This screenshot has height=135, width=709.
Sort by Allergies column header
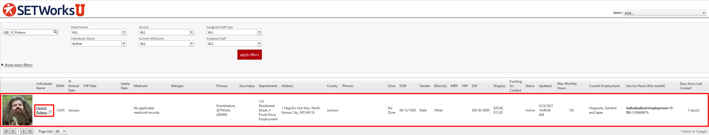click(177, 86)
